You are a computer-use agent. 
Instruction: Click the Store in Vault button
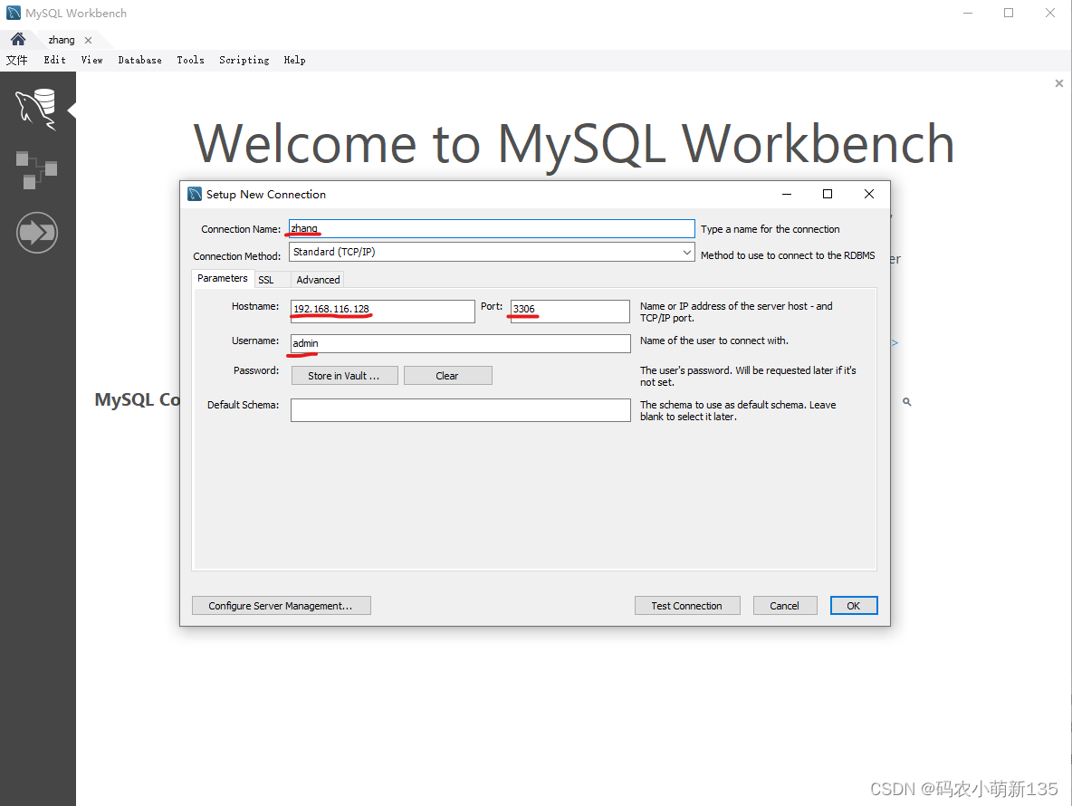[344, 375]
